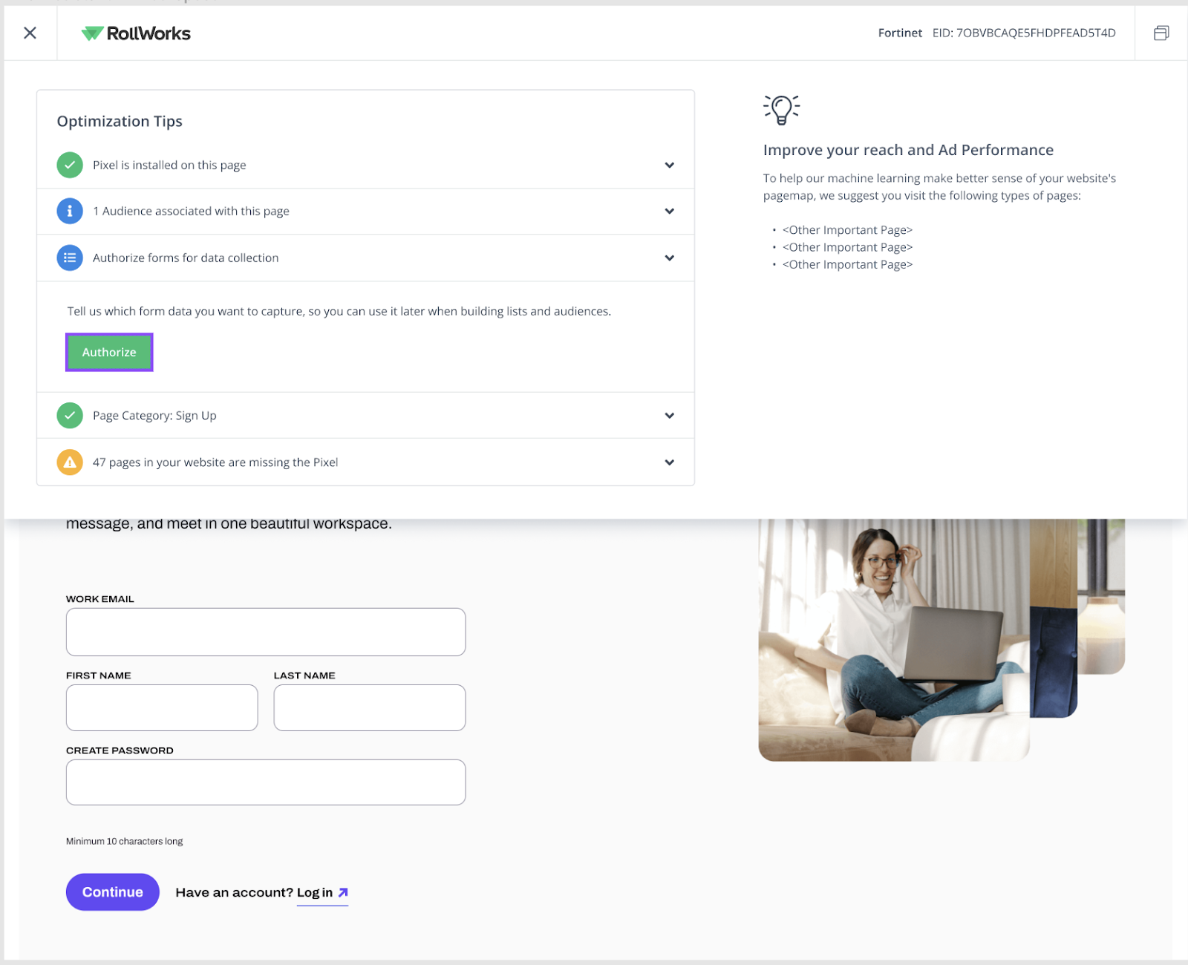
Task: Click the green Authorize button
Action: (x=109, y=352)
